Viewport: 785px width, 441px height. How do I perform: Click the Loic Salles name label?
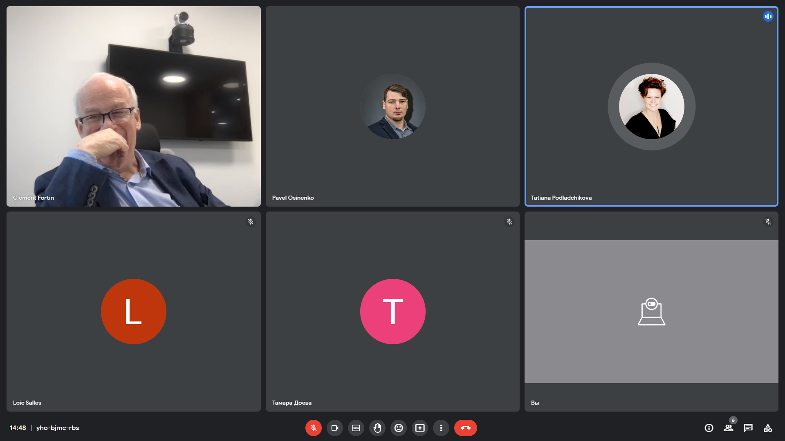[27, 403]
